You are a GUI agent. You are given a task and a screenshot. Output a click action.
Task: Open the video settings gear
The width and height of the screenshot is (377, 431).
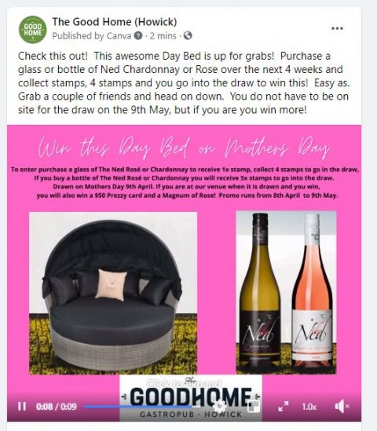click(x=219, y=406)
